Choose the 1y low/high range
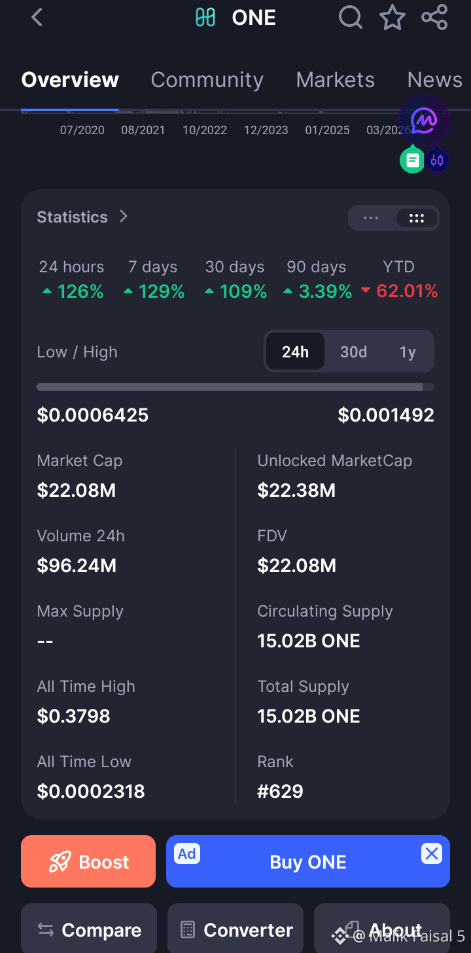The width and height of the screenshot is (471, 953). (x=408, y=352)
